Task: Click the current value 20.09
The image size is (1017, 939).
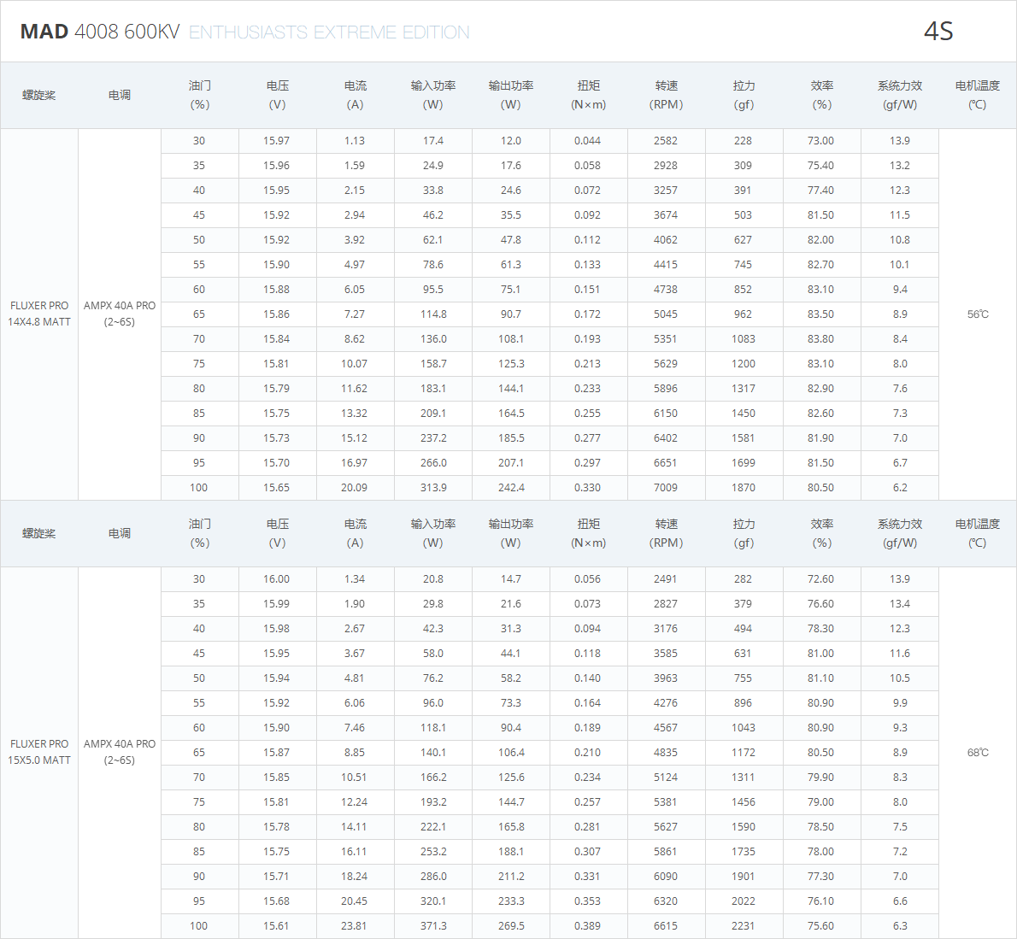Action: coord(354,488)
